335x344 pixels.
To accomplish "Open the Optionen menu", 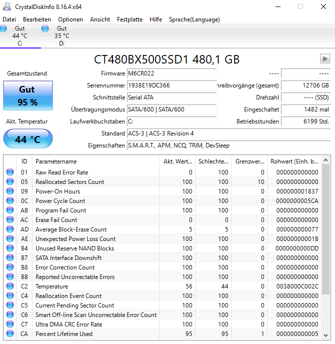I will [70, 19].
